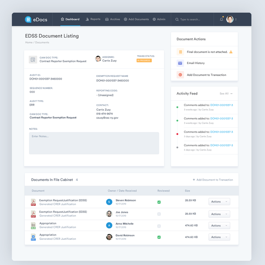The width and height of the screenshot is (265, 265).
Task: Click the Type to search field
Action: point(190,19)
